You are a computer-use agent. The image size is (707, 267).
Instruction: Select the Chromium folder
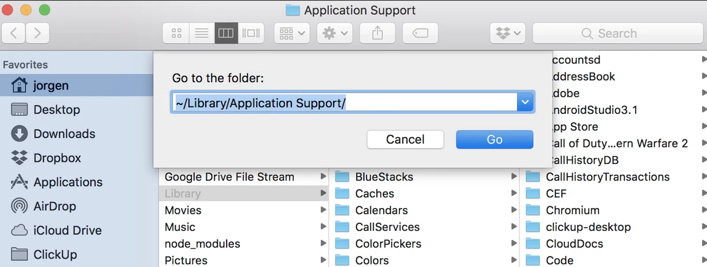point(572,210)
